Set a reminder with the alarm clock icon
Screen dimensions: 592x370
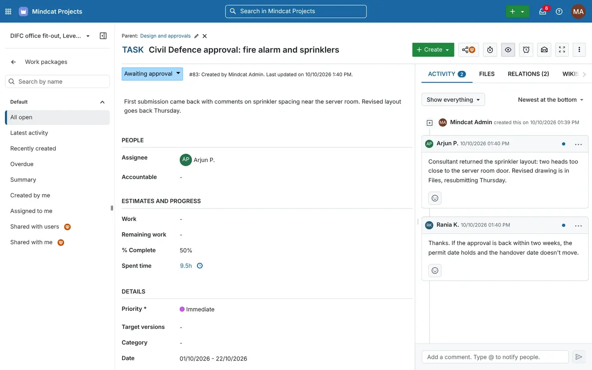pyautogui.click(x=526, y=50)
